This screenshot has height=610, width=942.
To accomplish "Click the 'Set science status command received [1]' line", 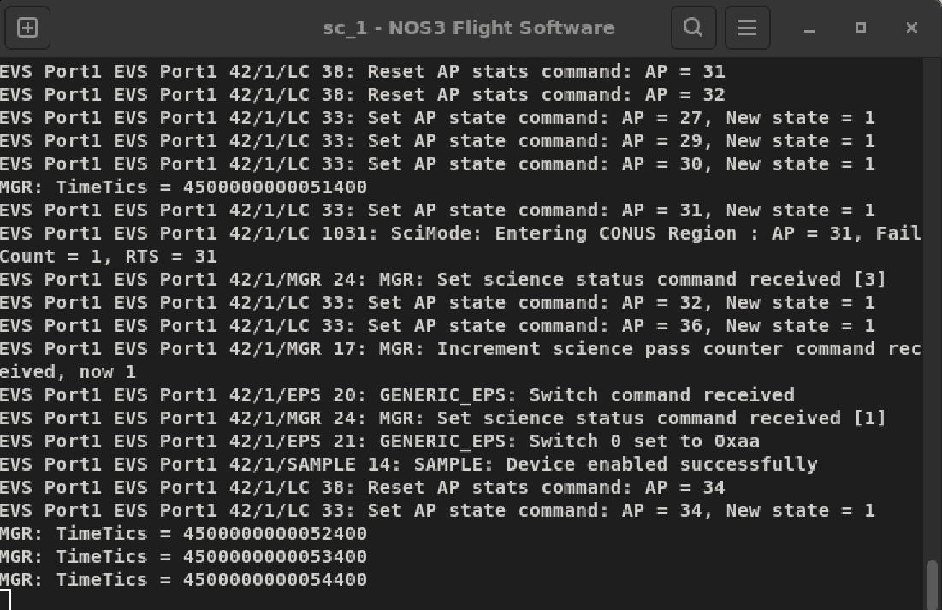I will 442,418.
